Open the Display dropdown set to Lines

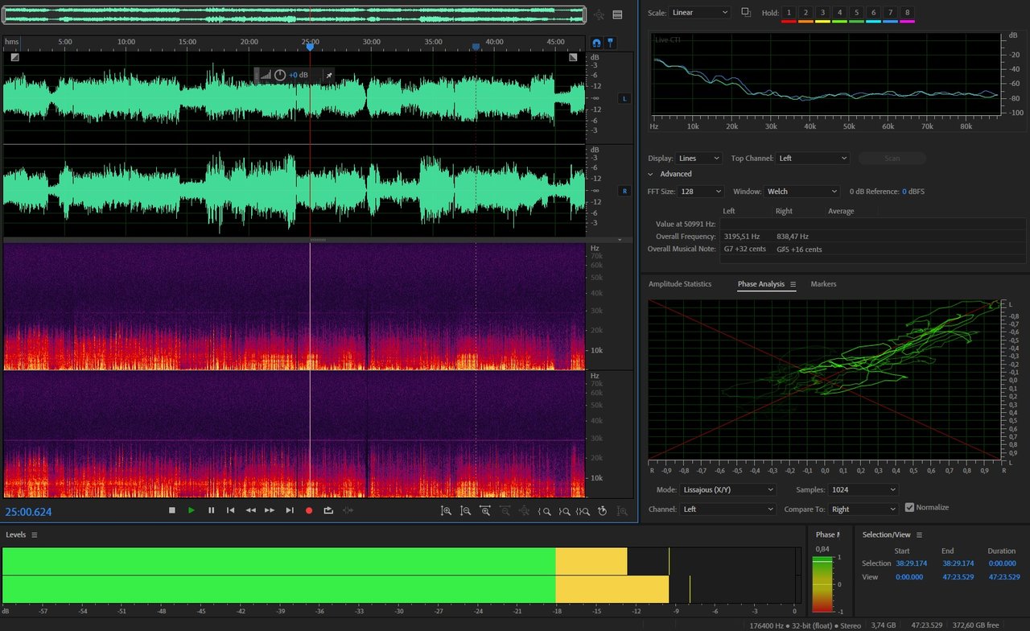pyautogui.click(x=698, y=159)
